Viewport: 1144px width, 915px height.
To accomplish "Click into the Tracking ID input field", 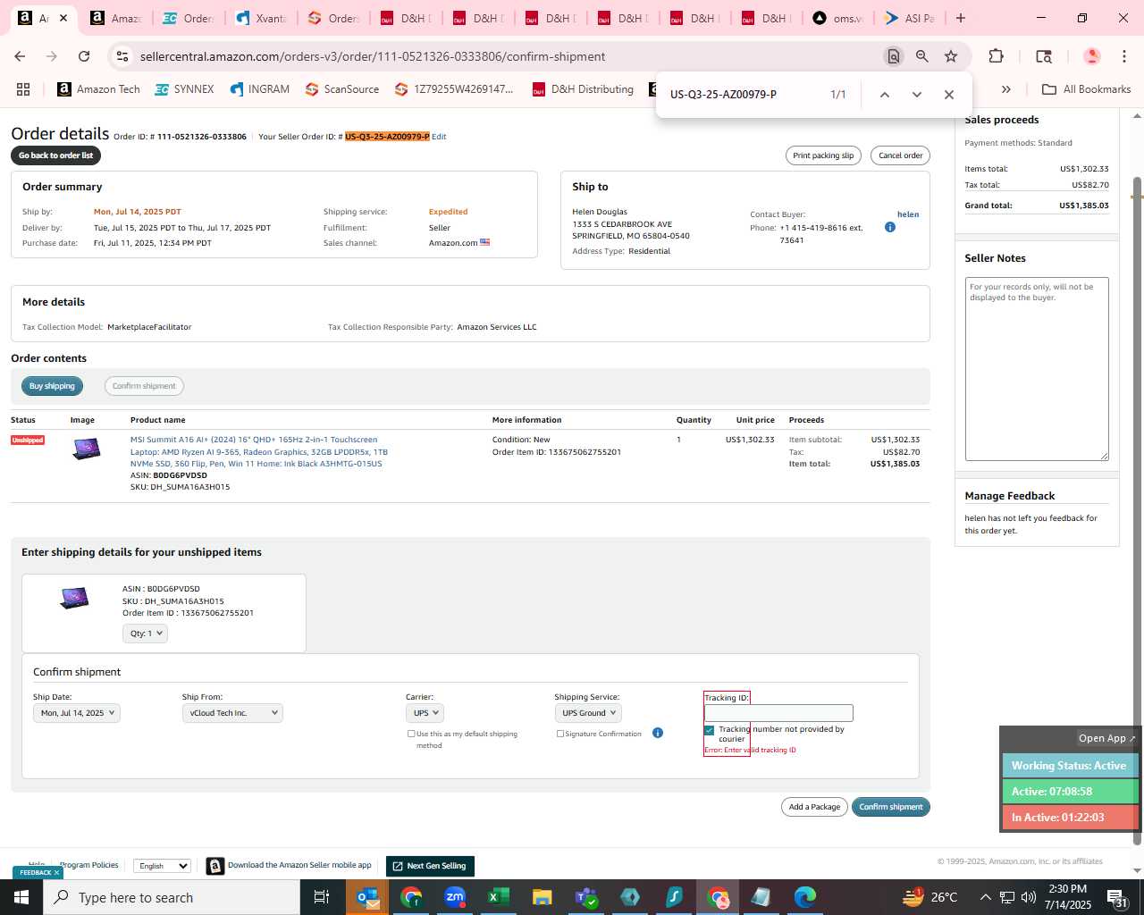I will coord(778,713).
